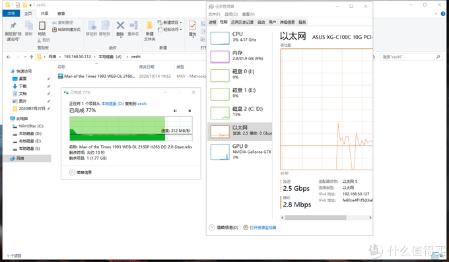The height and width of the screenshot is (262, 449).
Task: Click Explorer's forward navigation arrow
Action: click(x=17, y=57)
